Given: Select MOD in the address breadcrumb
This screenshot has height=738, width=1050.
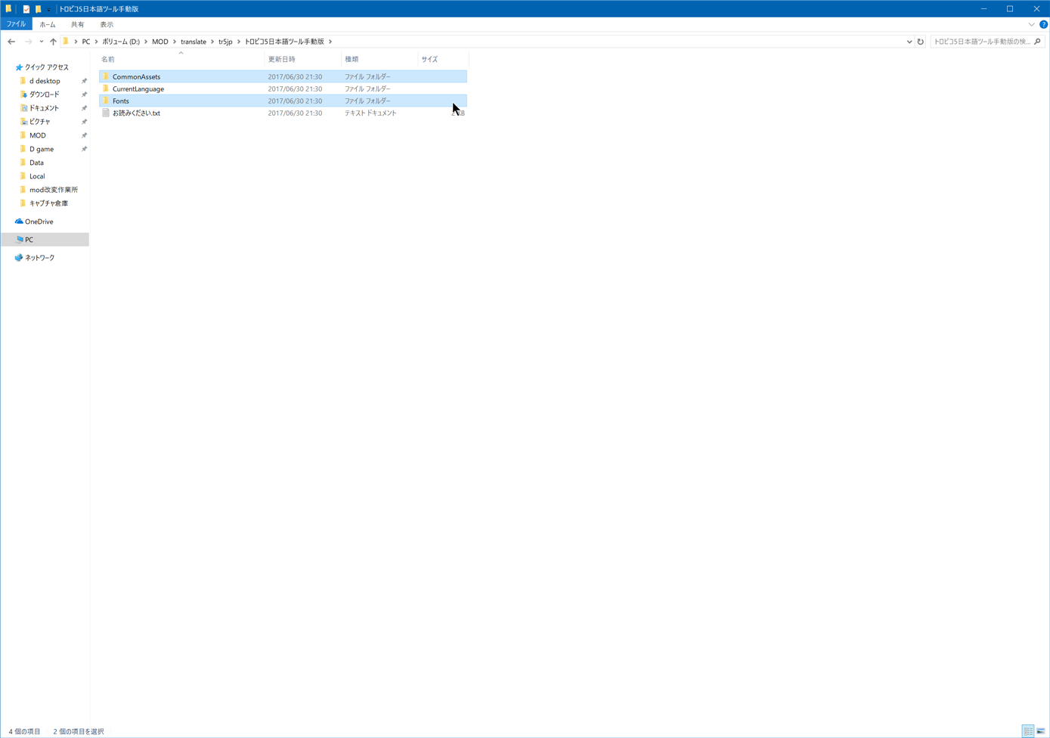Looking at the screenshot, I should (x=160, y=42).
